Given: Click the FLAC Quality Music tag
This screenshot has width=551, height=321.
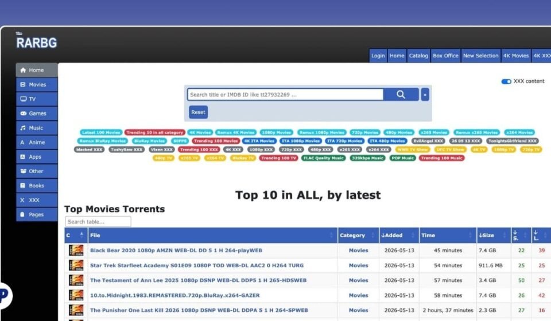Looking at the screenshot, I should 324,158.
